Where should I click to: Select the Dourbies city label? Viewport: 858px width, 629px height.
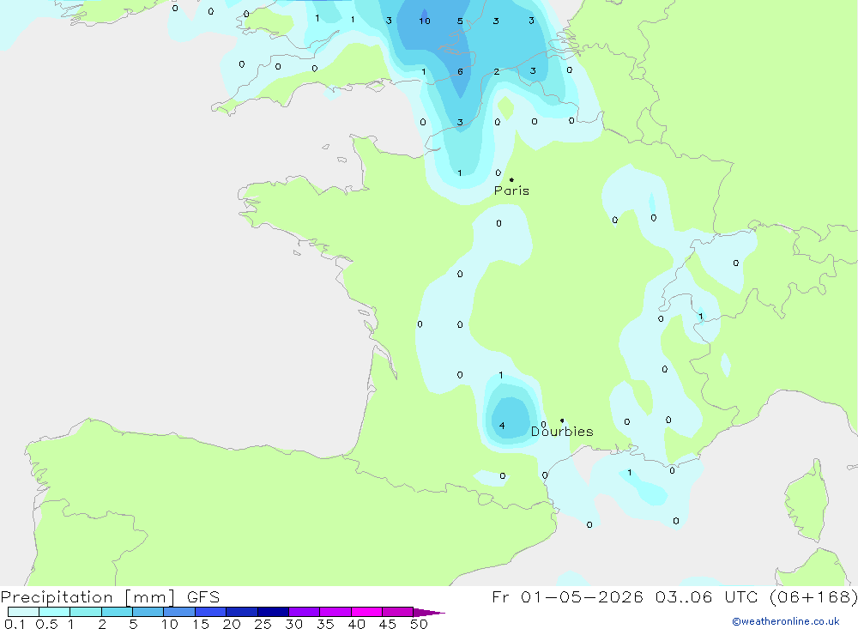[562, 432]
